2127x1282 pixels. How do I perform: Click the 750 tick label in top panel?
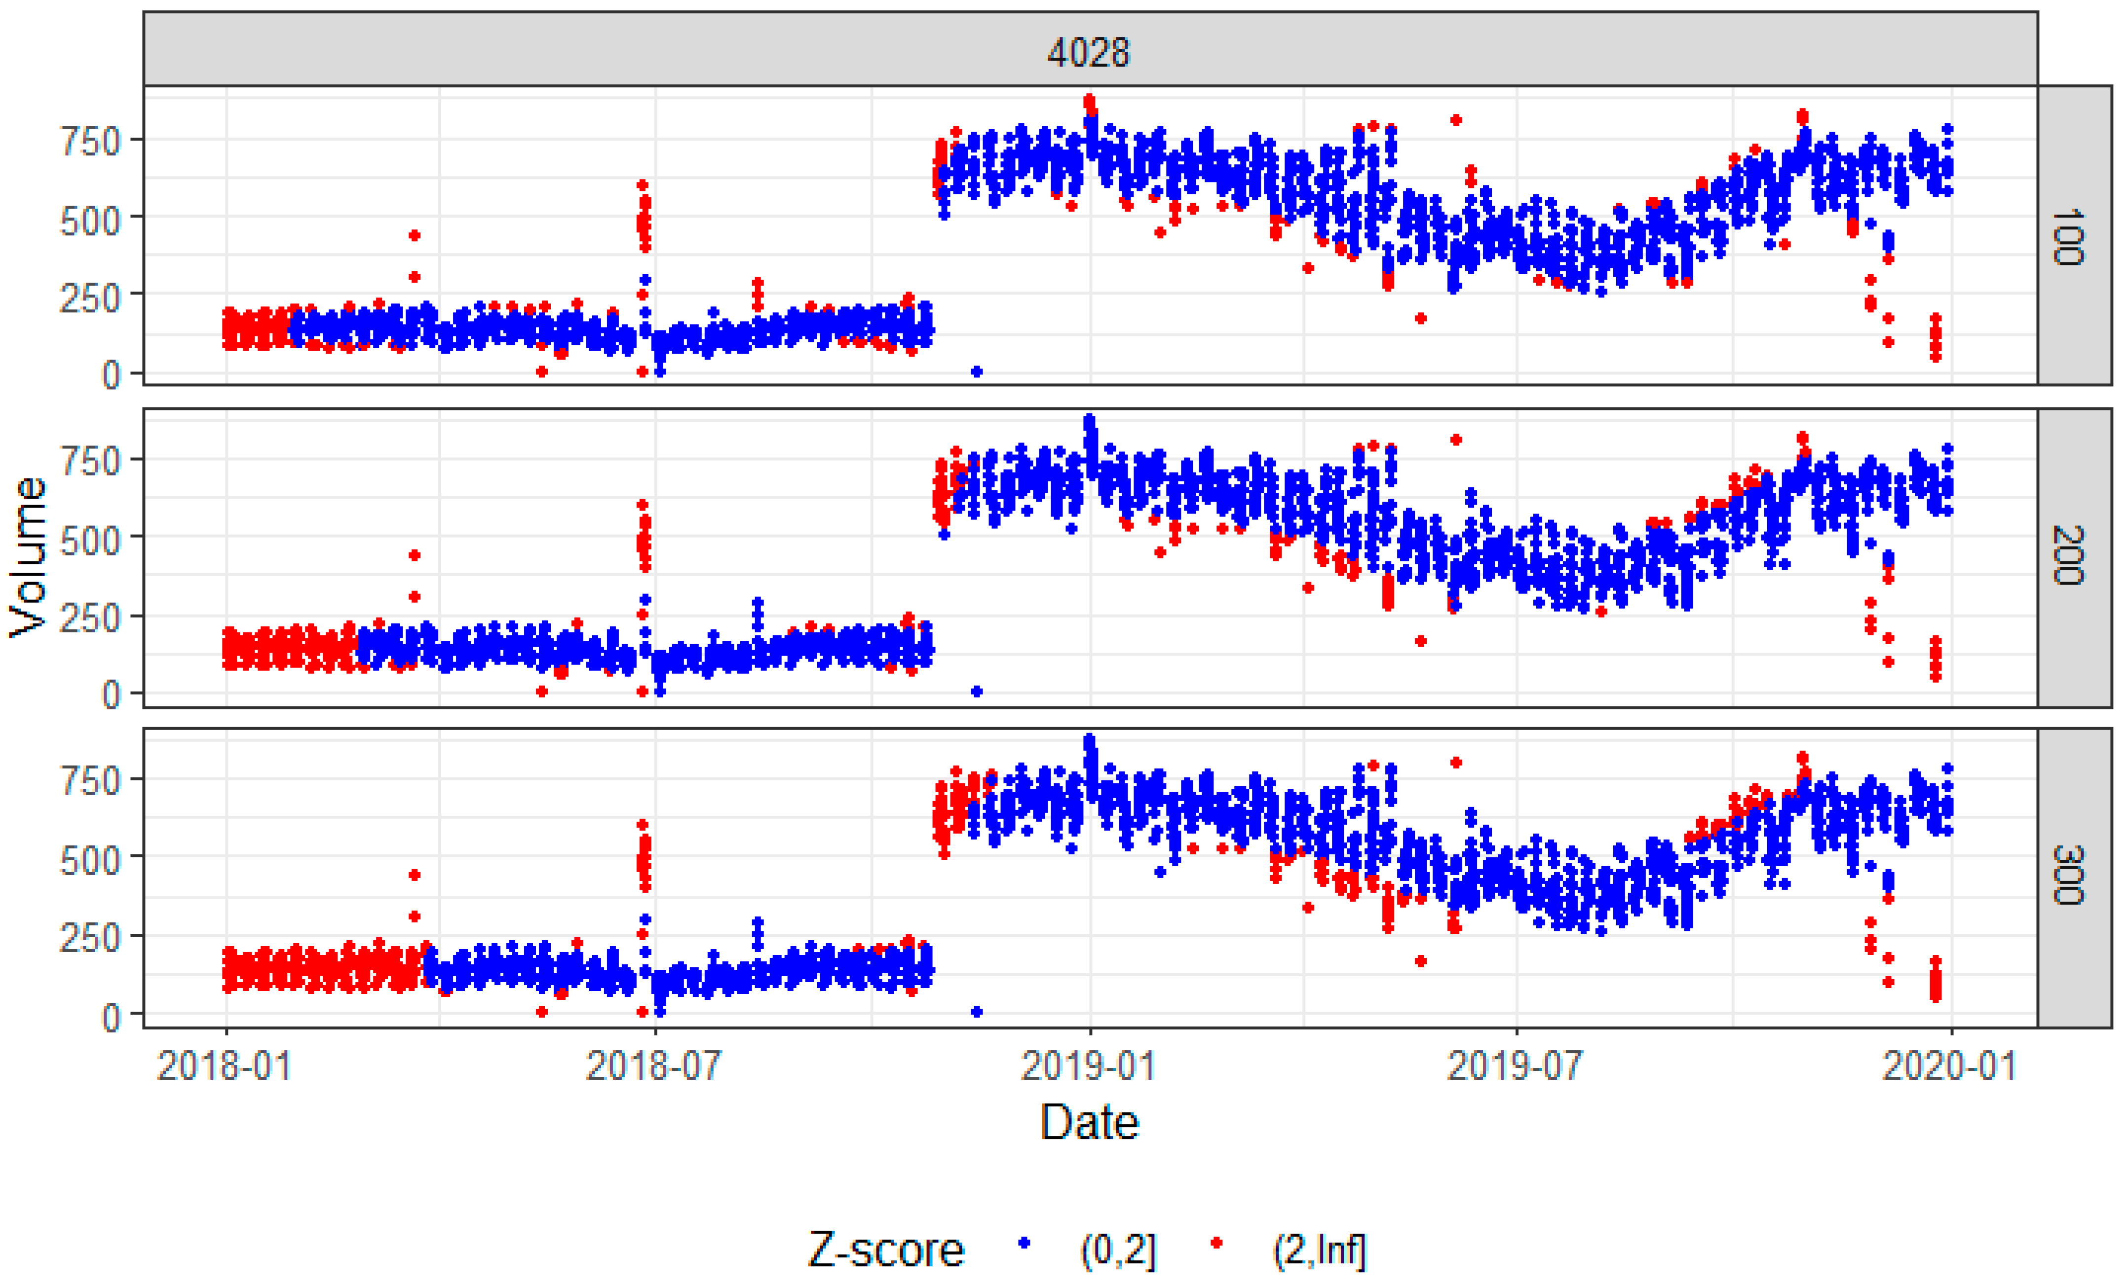[x=90, y=142]
